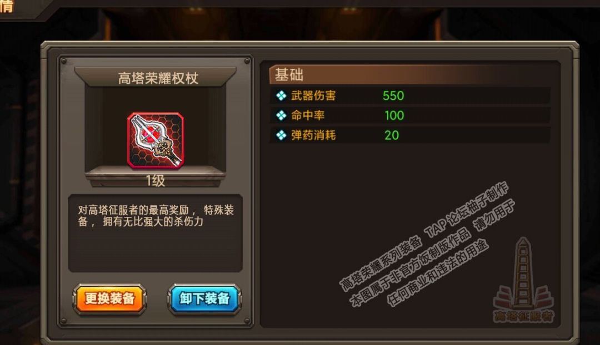
Task: Click the 情 page title corner
Action: [x=7, y=6]
